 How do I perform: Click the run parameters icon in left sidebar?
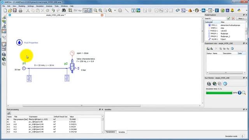coord(4,54)
